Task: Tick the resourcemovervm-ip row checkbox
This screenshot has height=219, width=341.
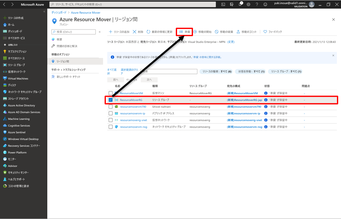Action: click(x=111, y=114)
